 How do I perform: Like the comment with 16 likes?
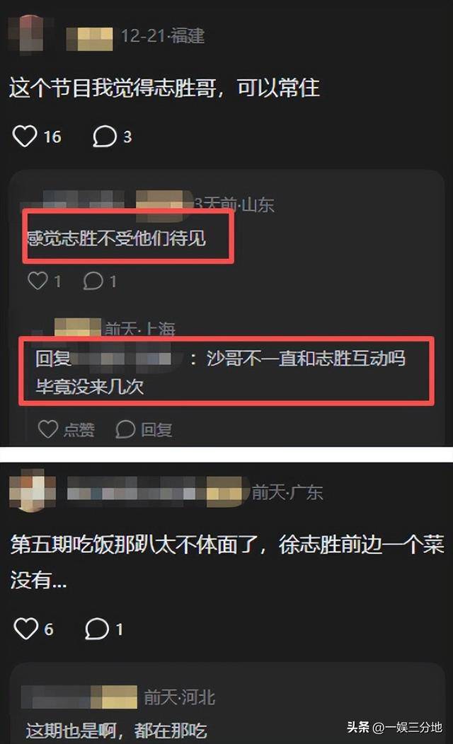pos(25,136)
